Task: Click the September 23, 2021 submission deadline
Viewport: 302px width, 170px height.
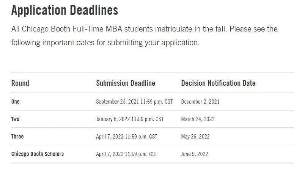Action: click(134, 102)
